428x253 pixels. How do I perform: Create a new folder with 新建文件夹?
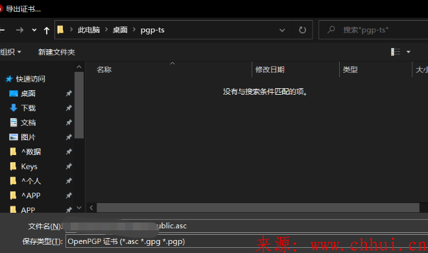(x=56, y=52)
